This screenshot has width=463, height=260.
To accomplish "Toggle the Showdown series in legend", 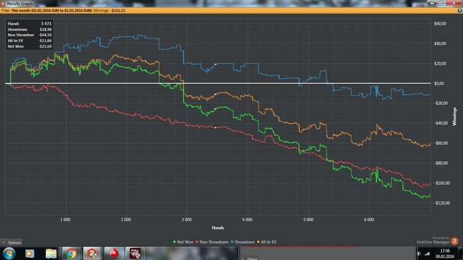I will click(243, 242).
